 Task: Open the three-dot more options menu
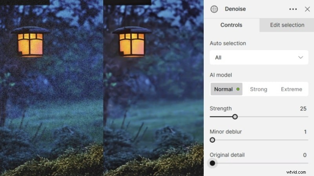click(x=293, y=9)
